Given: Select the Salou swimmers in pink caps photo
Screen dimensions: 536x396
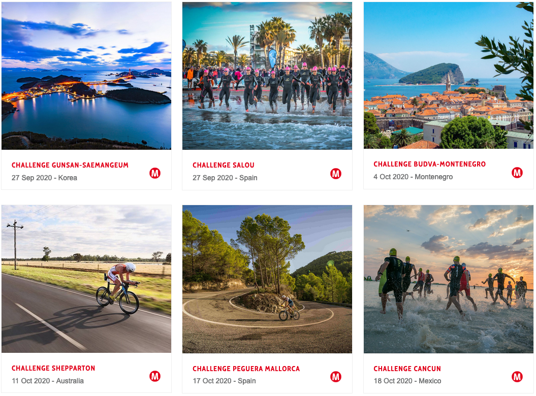Looking at the screenshot, I should (x=267, y=76).
